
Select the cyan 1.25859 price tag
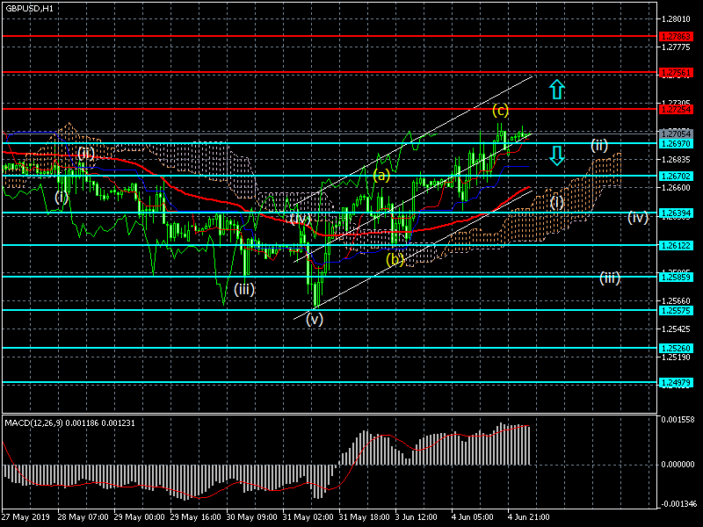point(676,278)
